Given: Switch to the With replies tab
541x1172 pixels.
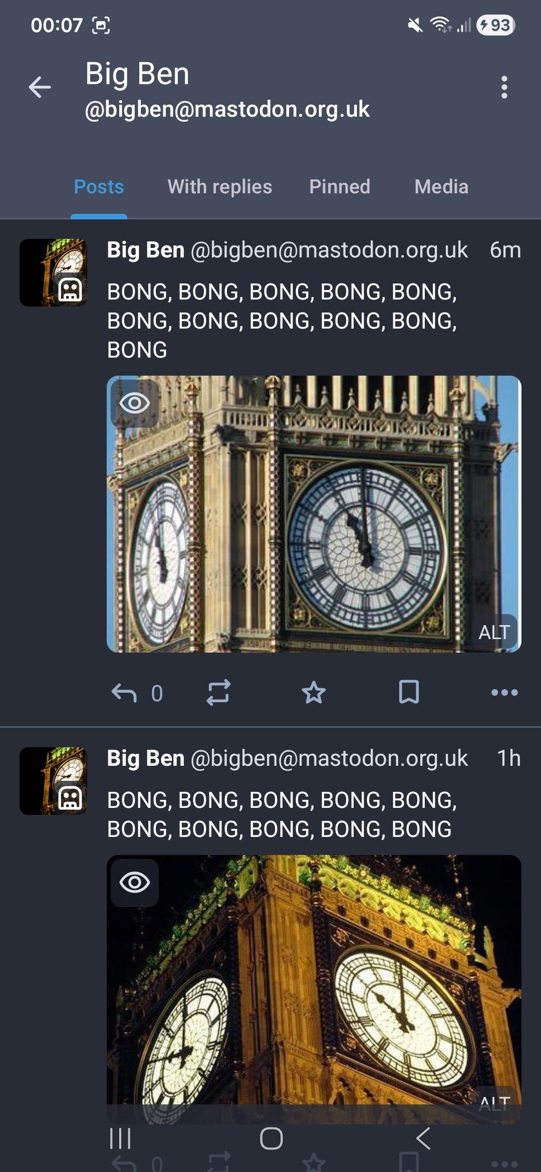Looking at the screenshot, I should pos(219,187).
